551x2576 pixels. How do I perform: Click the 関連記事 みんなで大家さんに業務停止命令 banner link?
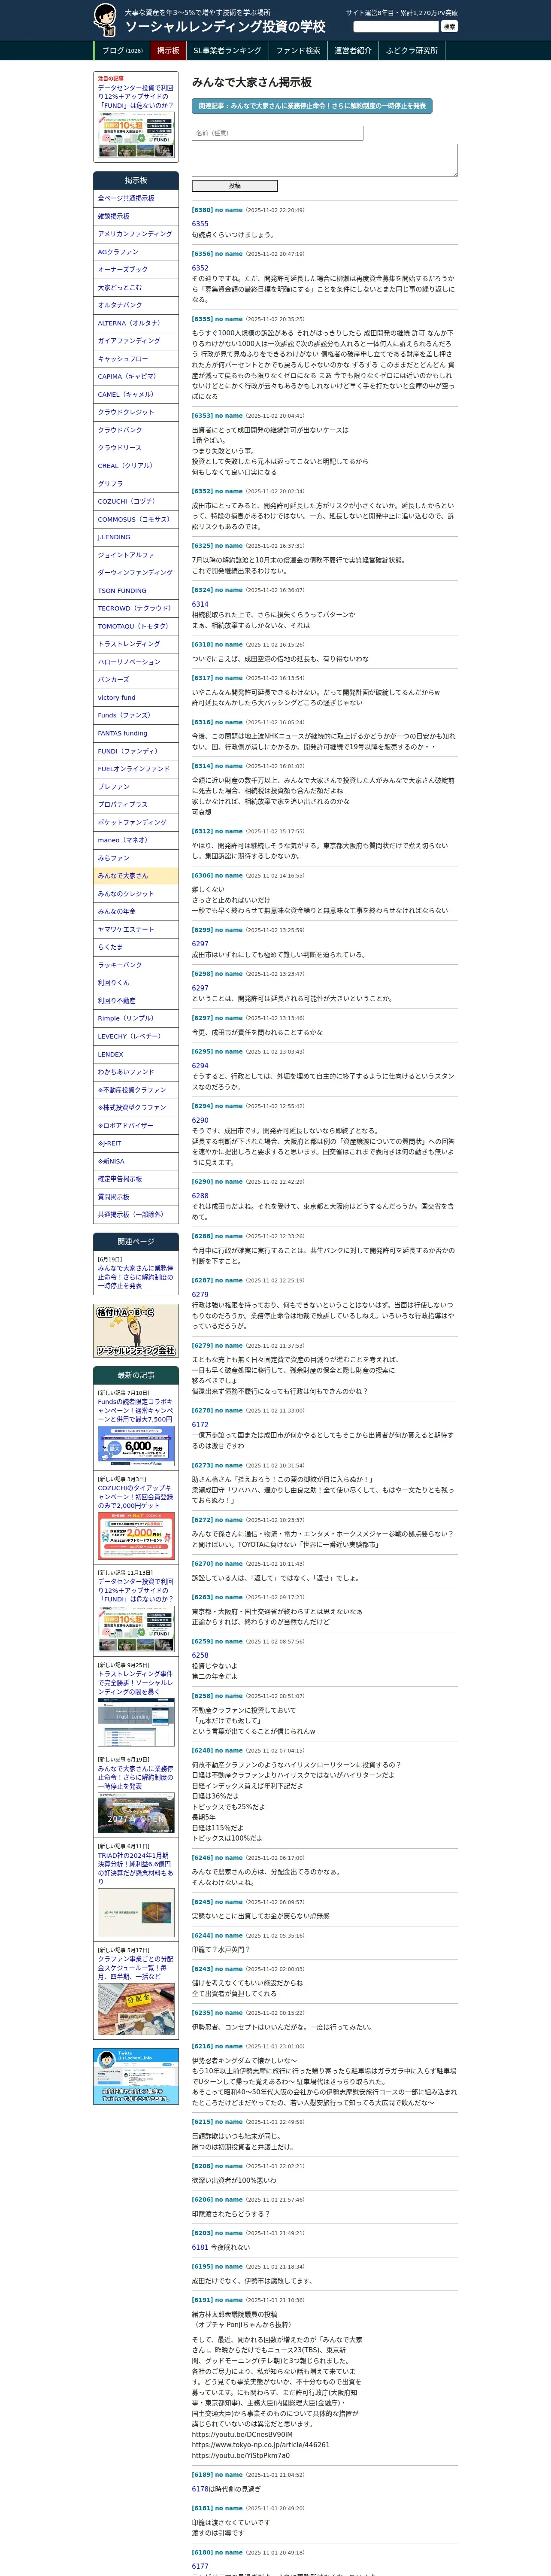pos(312,106)
